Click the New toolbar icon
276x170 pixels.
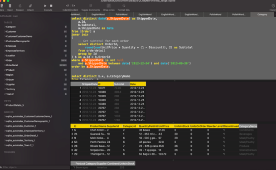[x=1, y=6]
